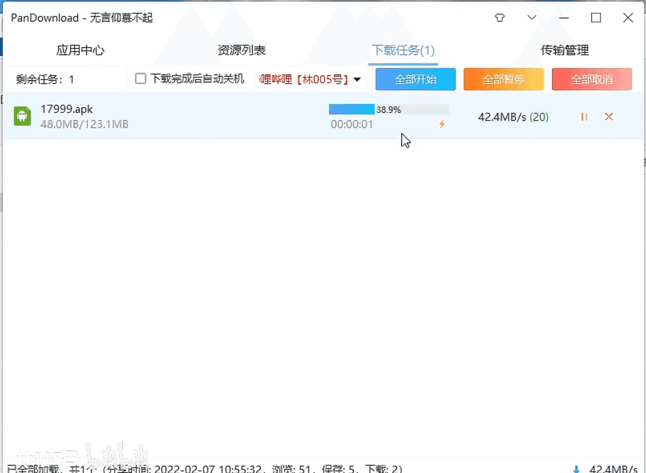Click the status bar download arrow icon
The width and height of the screenshot is (646, 473).
tap(576, 469)
